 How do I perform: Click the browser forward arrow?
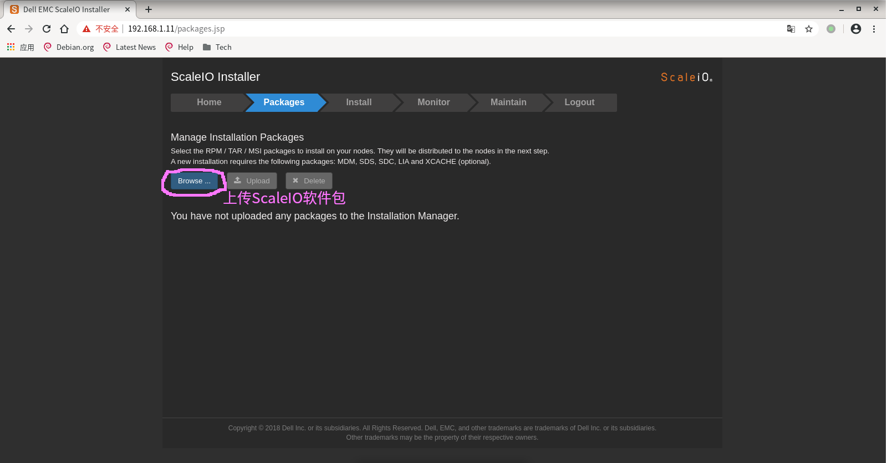pos(29,29)
